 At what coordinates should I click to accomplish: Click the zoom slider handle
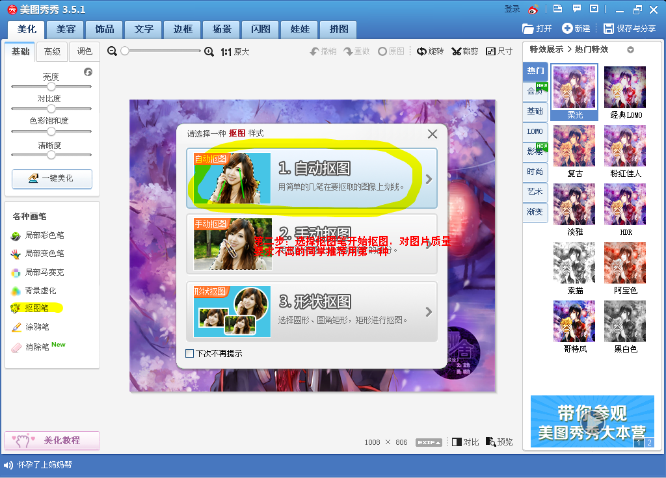pos(125,51)
